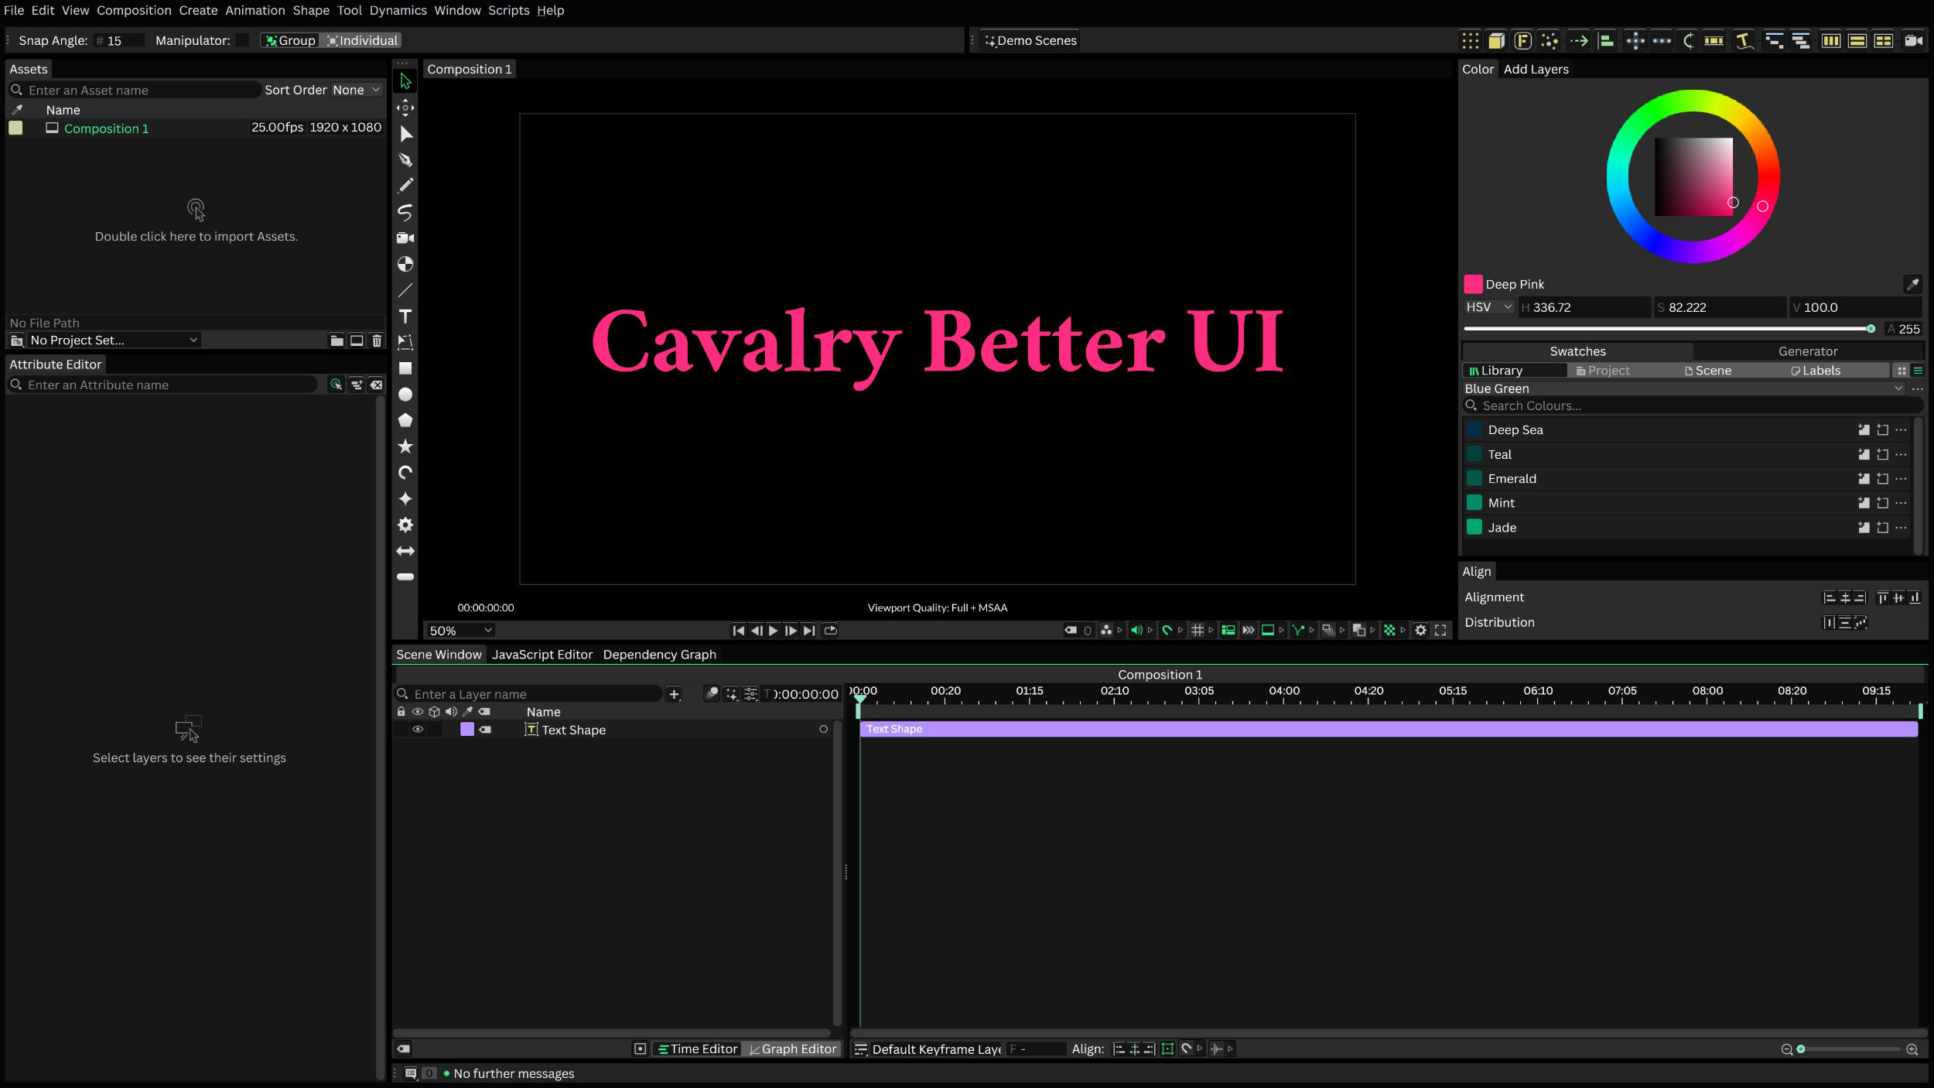Switch to the JavaScript Editor tab
This screenshot has height=1088, width=1934.
click(542, 655)
